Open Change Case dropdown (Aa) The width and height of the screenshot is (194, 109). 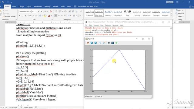coord(46,12)
